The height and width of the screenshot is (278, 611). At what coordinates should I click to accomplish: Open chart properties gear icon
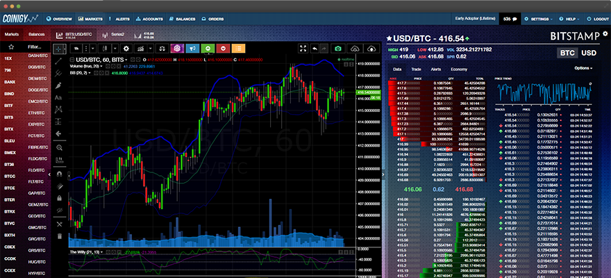126,49
